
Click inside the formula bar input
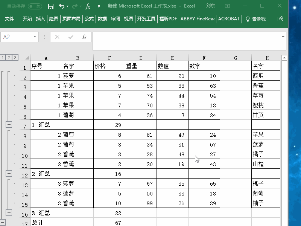pyautogui.click(x=186, y=41)
